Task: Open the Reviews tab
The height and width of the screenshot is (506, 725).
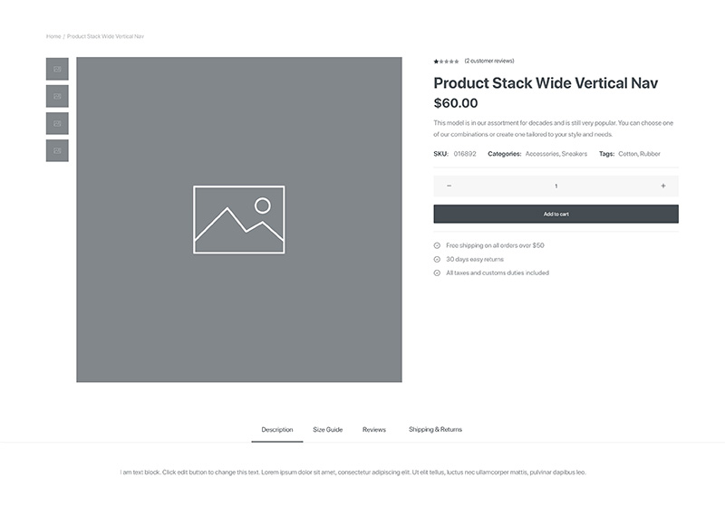Action: [374, 430]
